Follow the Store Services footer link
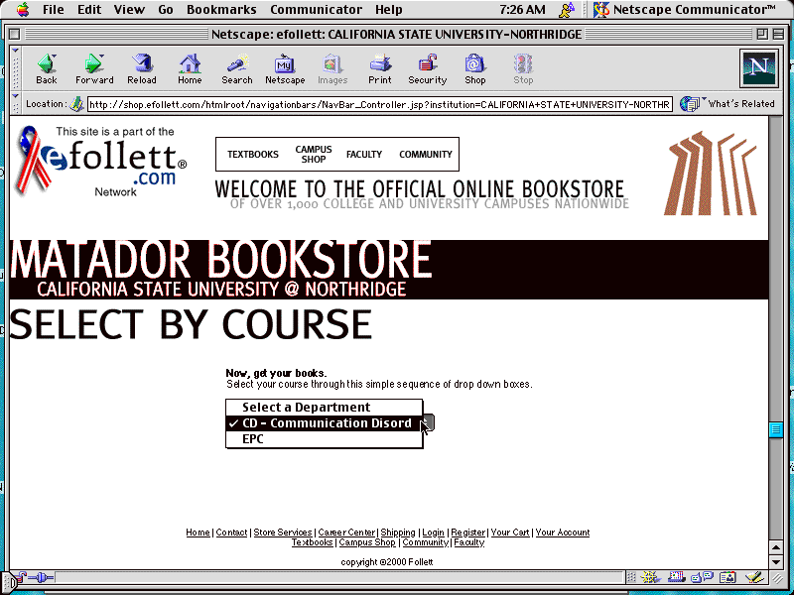This screenshot has height=595, width=794. [283, 533]
